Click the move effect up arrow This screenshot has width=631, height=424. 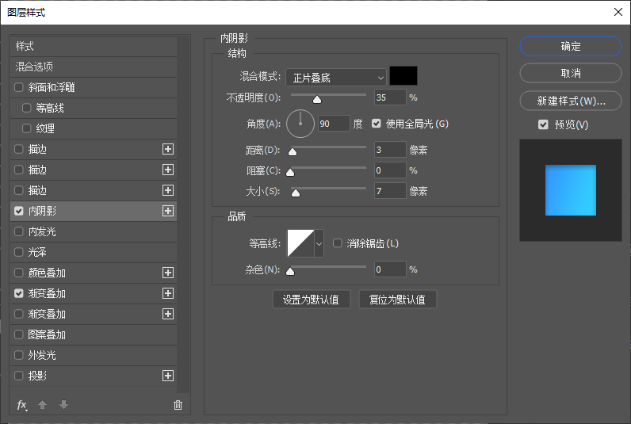pyautogui.click(x=42, y=405)
